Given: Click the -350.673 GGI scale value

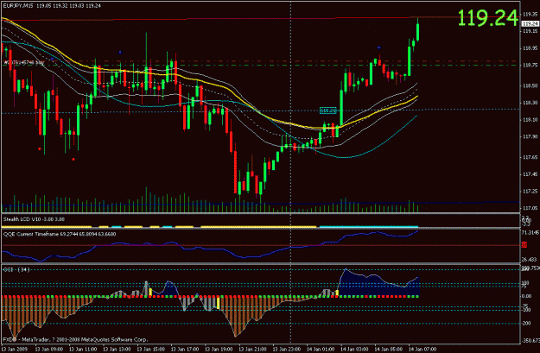Looking at the screenshot, I should 530,341.
